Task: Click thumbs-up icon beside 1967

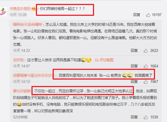Action: click(x=146, y=82)
